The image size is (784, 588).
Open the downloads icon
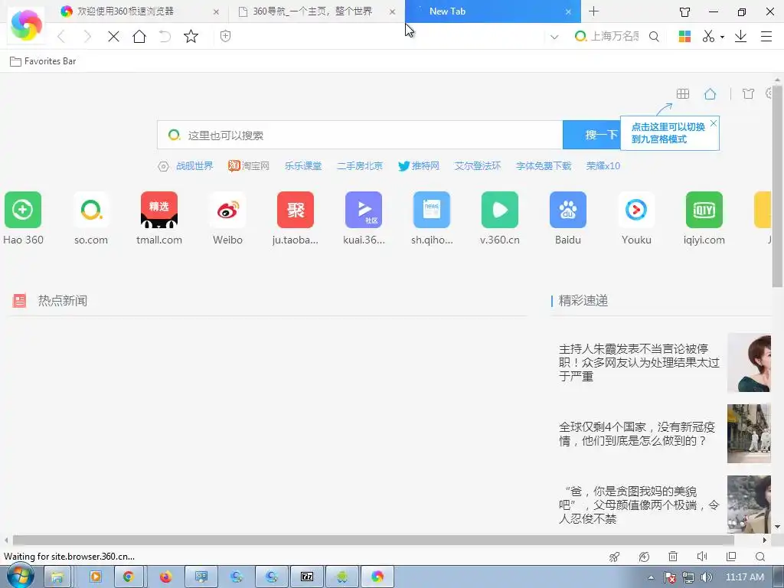pos(740,36)
